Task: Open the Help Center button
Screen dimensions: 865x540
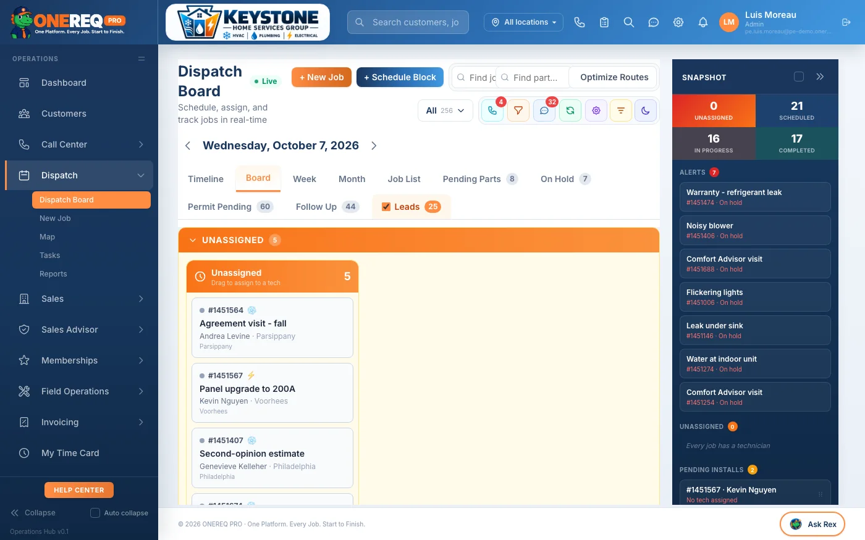Action: 79,490
